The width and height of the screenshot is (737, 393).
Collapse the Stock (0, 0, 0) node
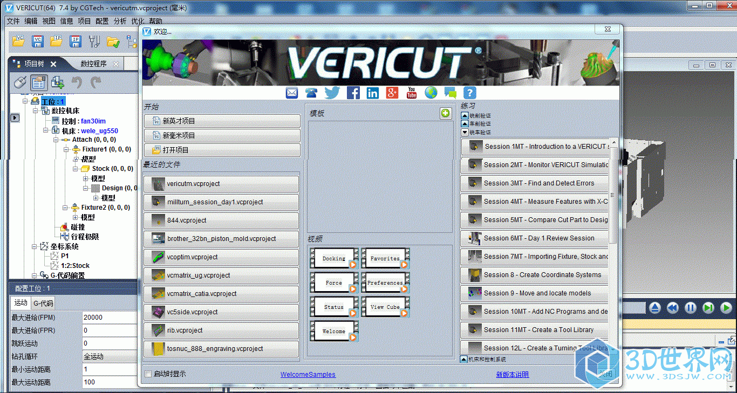tap(76, 169)
